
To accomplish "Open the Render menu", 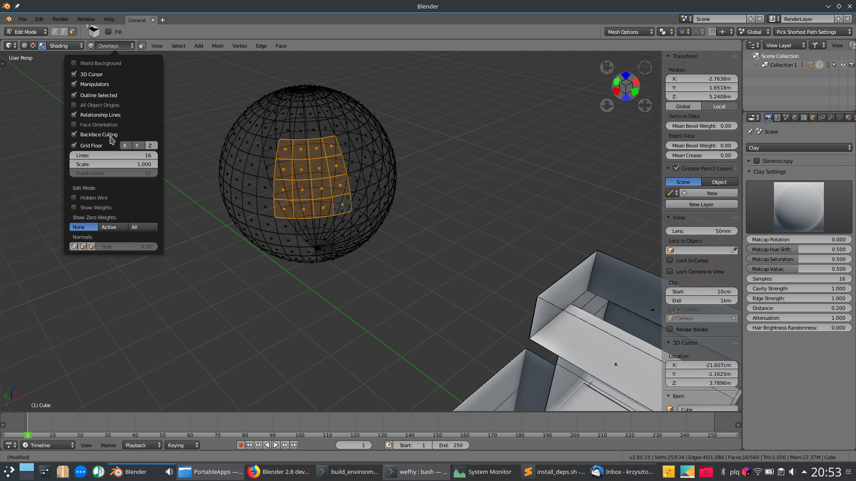I will pyautogui.click(x=60, y=19).
